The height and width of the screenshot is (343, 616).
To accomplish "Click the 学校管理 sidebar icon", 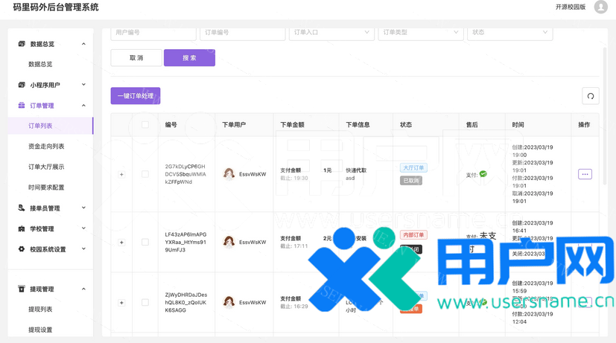I will [22, 229].
